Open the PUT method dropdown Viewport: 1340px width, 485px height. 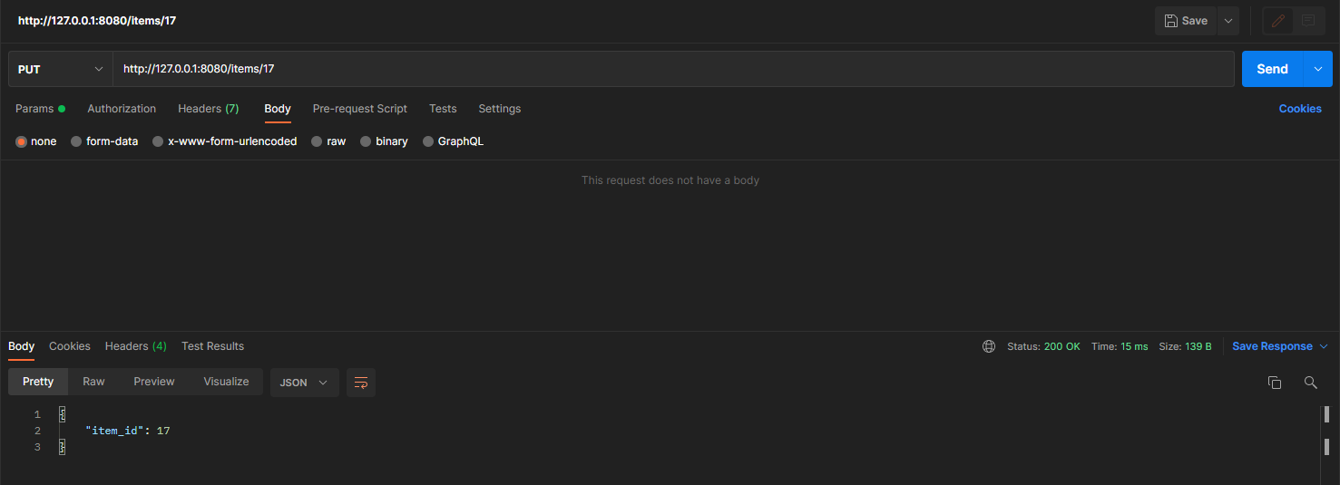(61, 69)
